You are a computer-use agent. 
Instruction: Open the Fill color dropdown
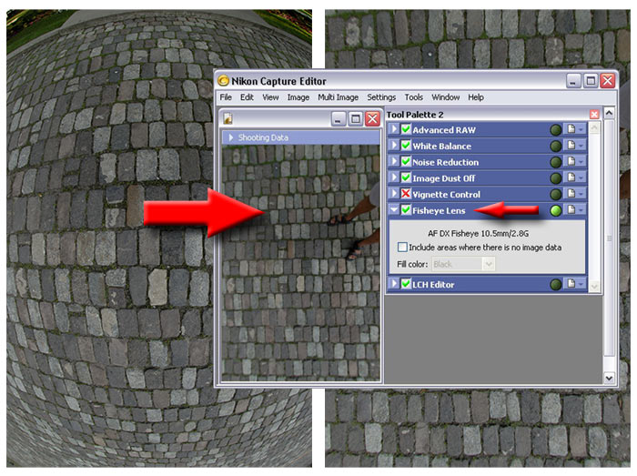pyautogui.click(x=489, y=265)
